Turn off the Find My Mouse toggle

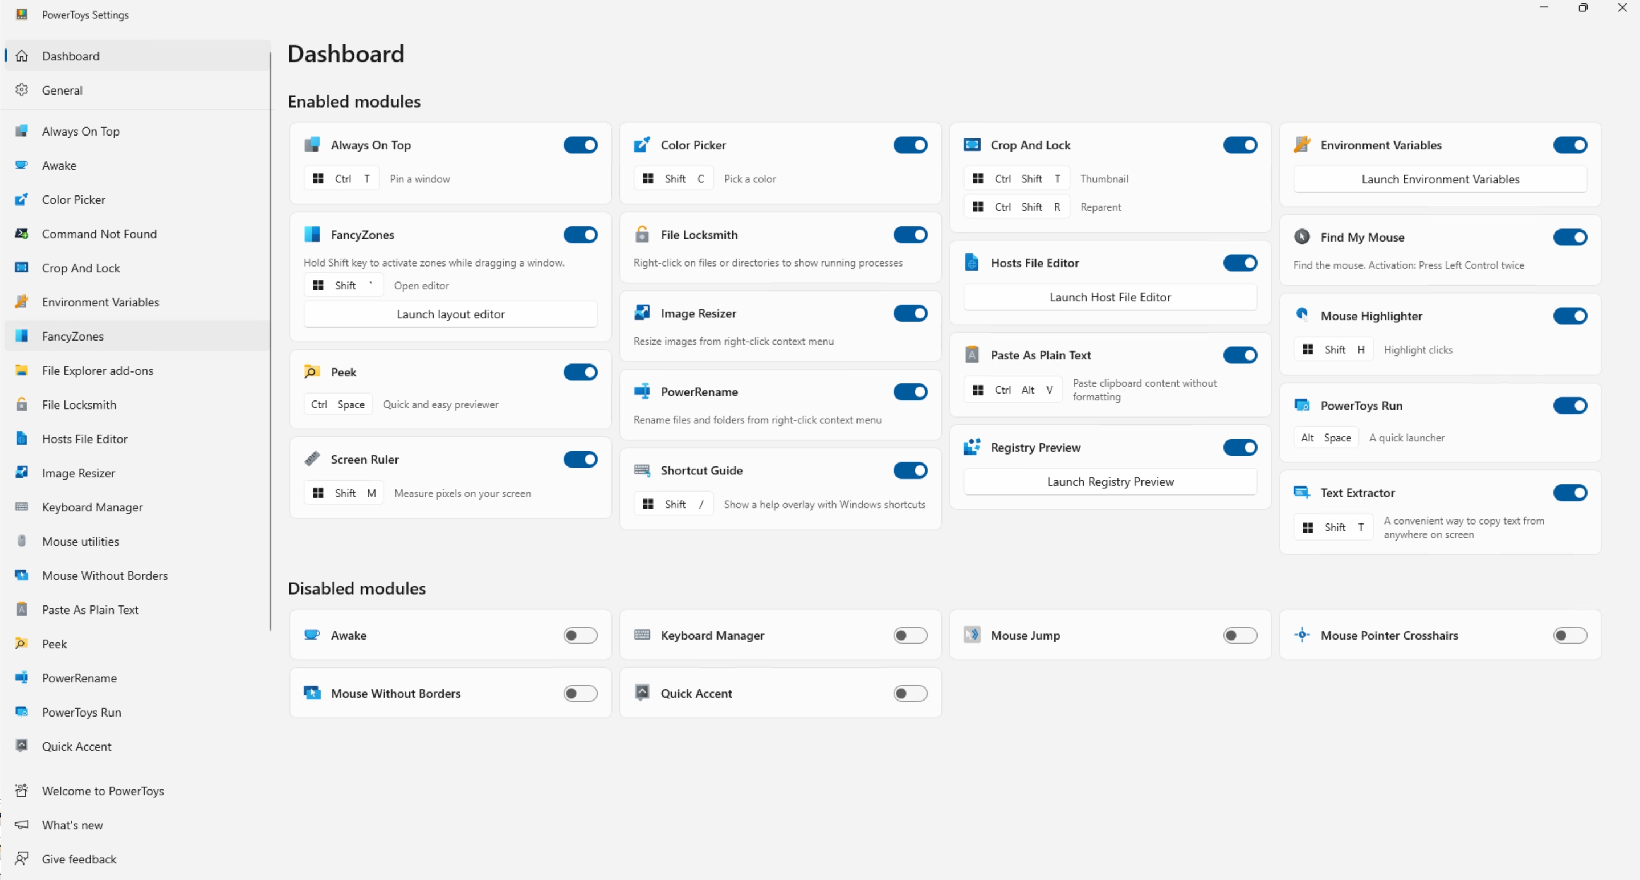1569,237
